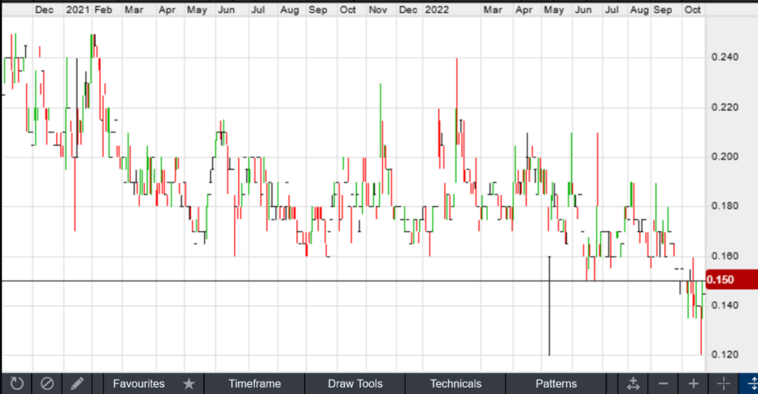Viewport: 758px width, 394px height.
Task: Open the Patterns menu
Action: point(556,384)
